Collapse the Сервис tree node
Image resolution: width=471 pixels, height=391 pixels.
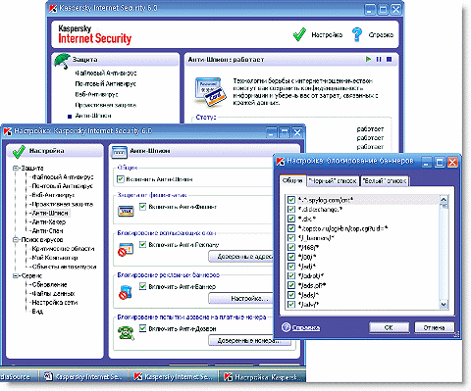[x=16, y=275]
